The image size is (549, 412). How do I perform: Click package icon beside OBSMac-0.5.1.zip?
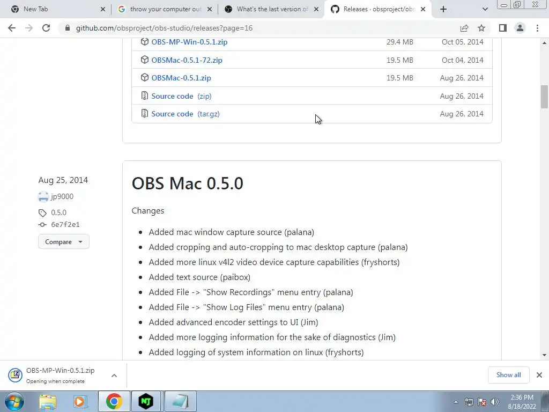145,77
